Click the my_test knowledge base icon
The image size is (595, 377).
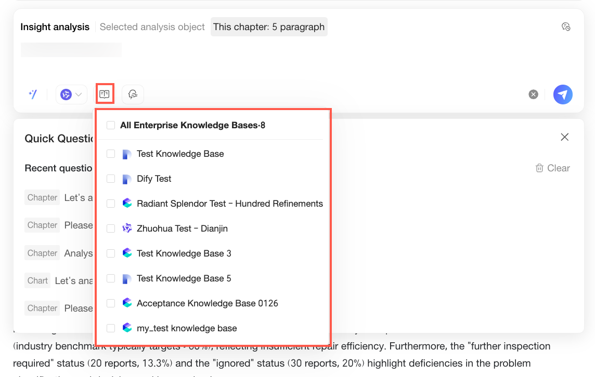click(127, 328)
